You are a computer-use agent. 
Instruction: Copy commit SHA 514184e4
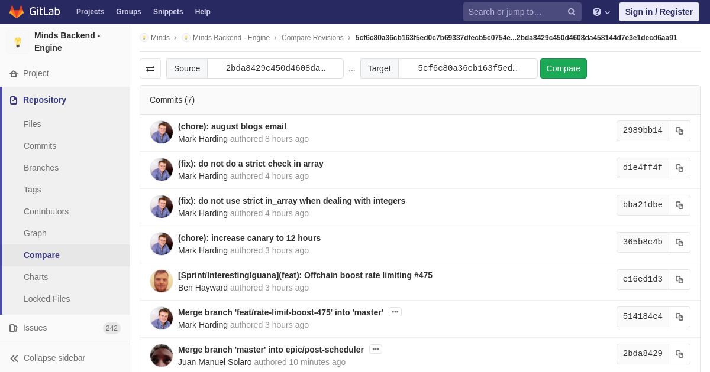679,317
